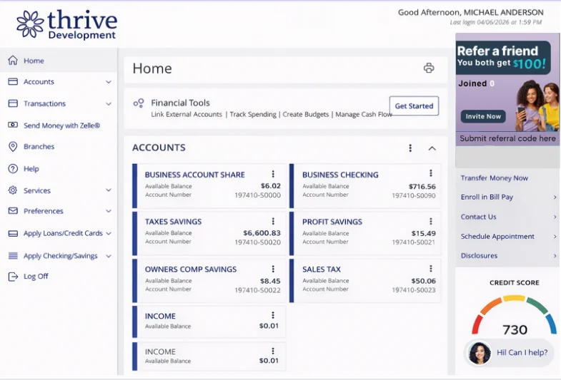The image size is (561, 380).
Task: Click the Branches location pin icon
Action: point(13,147)
